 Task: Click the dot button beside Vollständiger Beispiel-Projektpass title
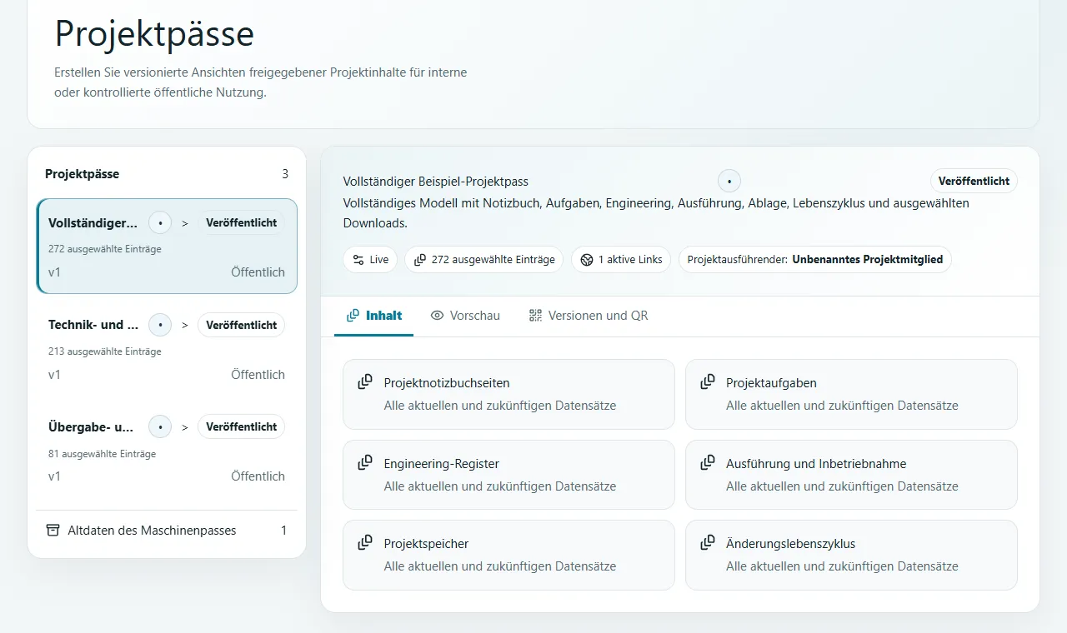point(729,181)
